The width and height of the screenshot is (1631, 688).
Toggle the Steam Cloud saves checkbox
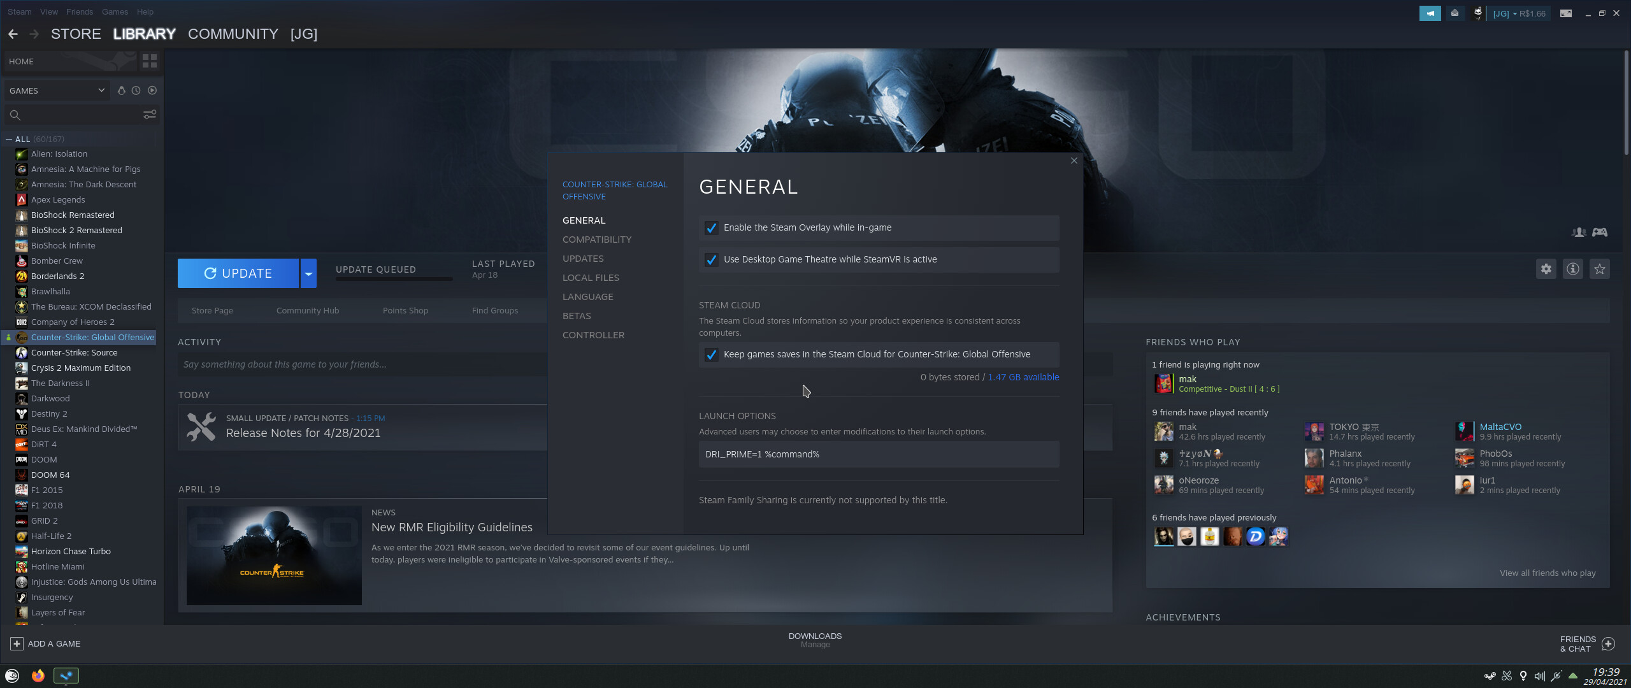click(x=712, y=355)
